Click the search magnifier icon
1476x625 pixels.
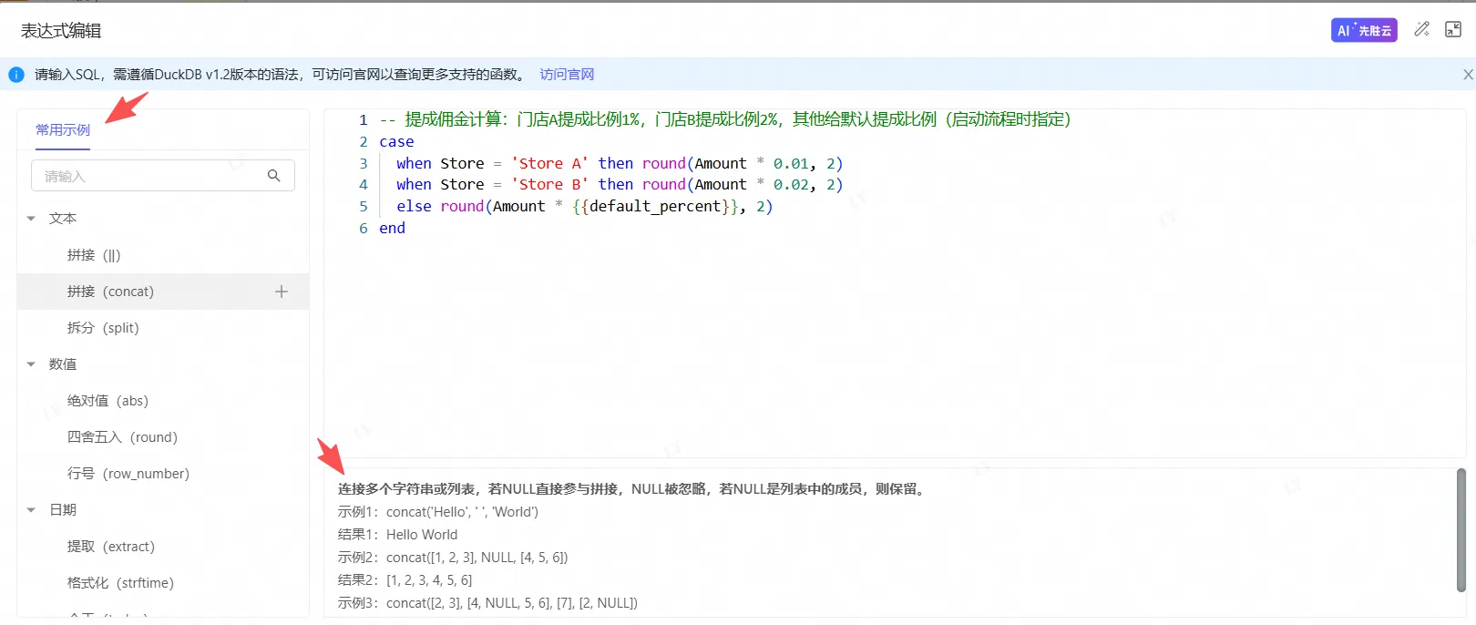coord(273,176)
